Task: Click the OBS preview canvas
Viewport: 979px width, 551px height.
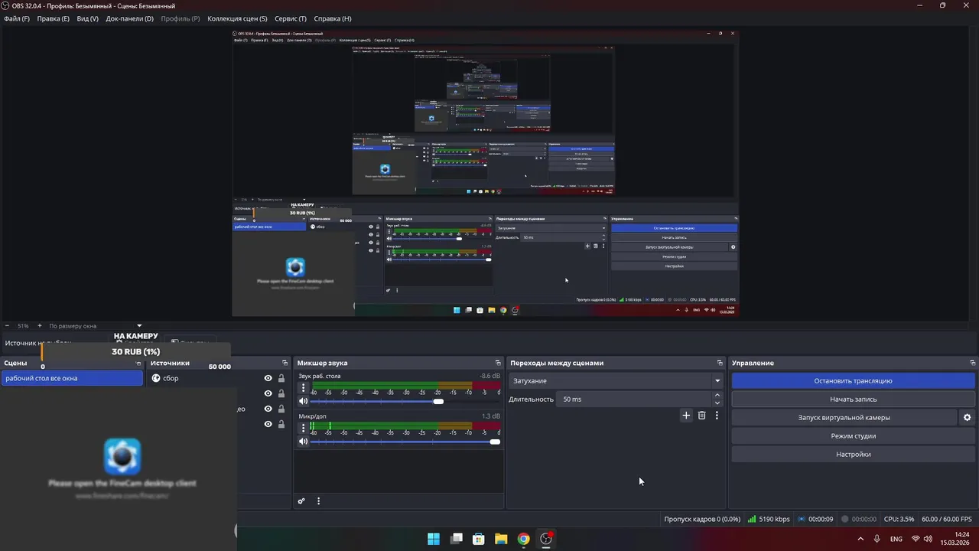Action: [x=485, y=173]
